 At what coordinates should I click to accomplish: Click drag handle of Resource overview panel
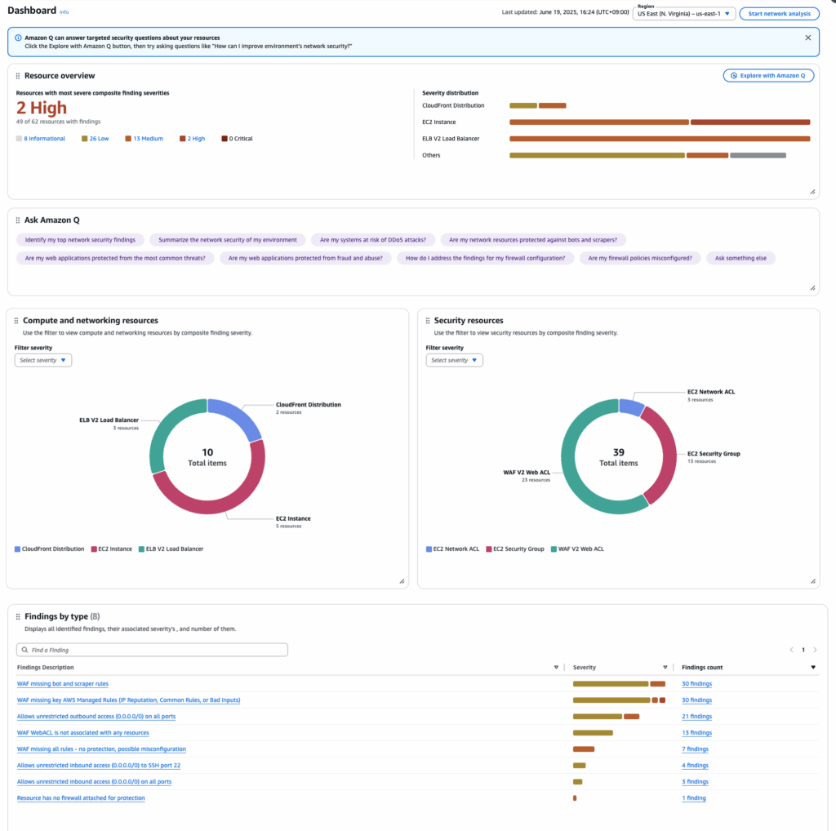(18, 76)
